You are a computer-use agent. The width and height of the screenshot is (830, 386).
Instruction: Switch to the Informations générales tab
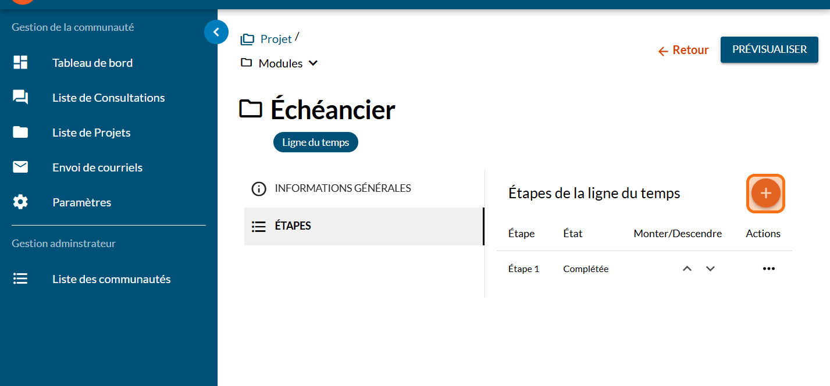(343, 188)
